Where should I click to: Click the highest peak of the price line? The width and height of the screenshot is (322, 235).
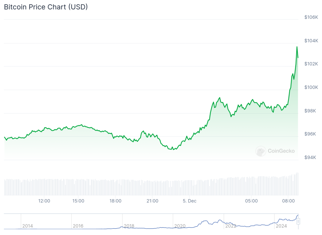click(x=297, y=47)
